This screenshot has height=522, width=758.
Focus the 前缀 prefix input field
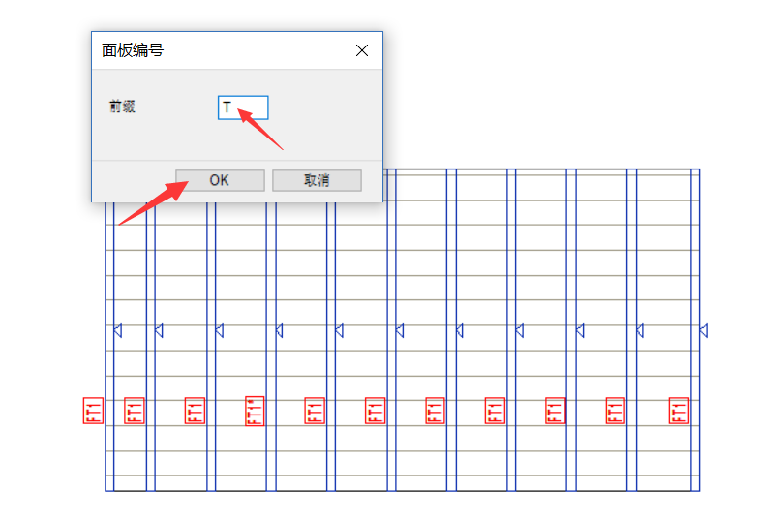click(243, 107)
